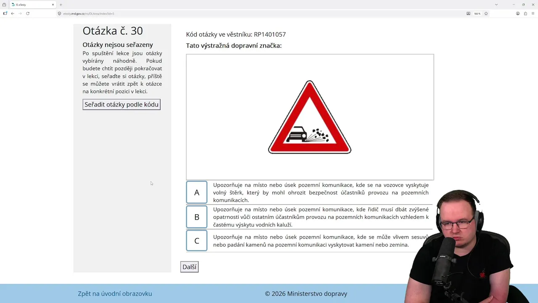Click the Otázka č. 30 heading
Viewport: 538px width, 303px height.
pos(113,31)
